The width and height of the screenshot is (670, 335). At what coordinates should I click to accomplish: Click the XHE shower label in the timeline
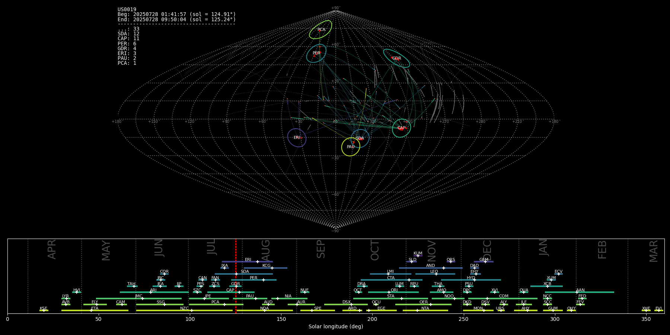pyautogui.click(x=646, y=309)
